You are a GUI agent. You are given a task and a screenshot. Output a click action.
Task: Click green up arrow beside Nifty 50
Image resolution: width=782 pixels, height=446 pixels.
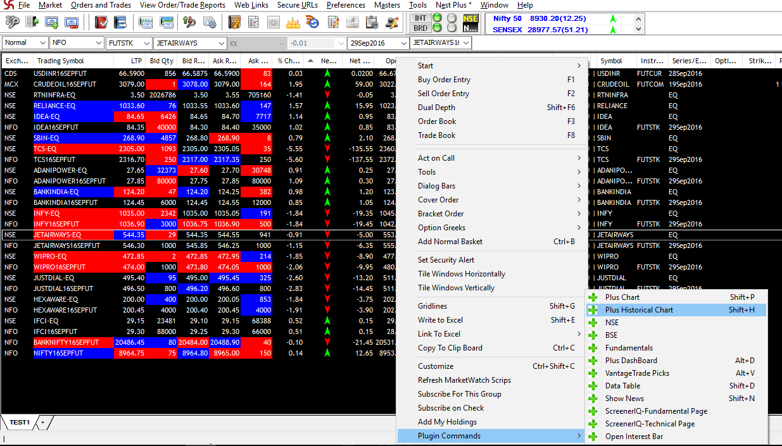point(612,19)
